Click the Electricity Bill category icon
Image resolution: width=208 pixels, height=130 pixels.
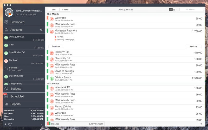coord(52,59)
